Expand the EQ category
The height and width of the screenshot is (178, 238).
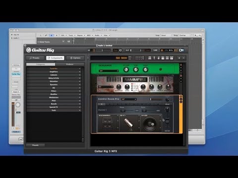(x=54, y=88)
